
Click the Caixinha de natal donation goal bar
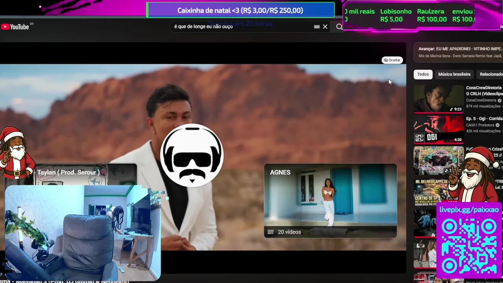click(240, 11)
